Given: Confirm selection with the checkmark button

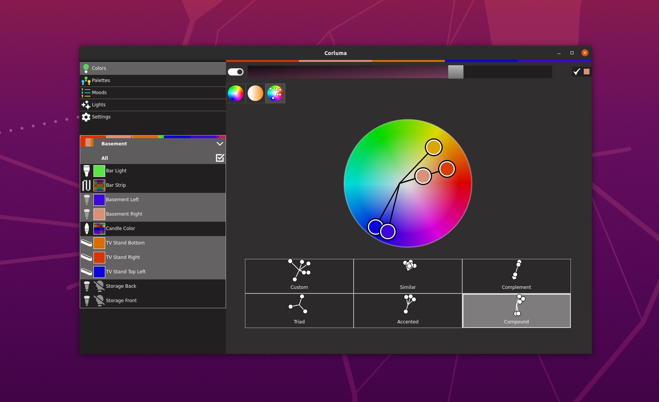Looking at the screenshot, I should pos(577,71).
